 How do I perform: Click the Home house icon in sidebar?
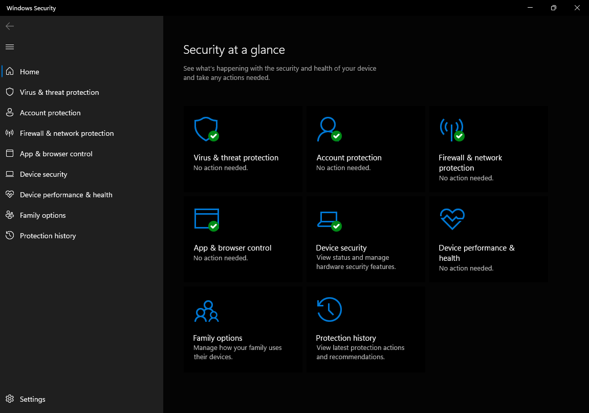point(10,71)
